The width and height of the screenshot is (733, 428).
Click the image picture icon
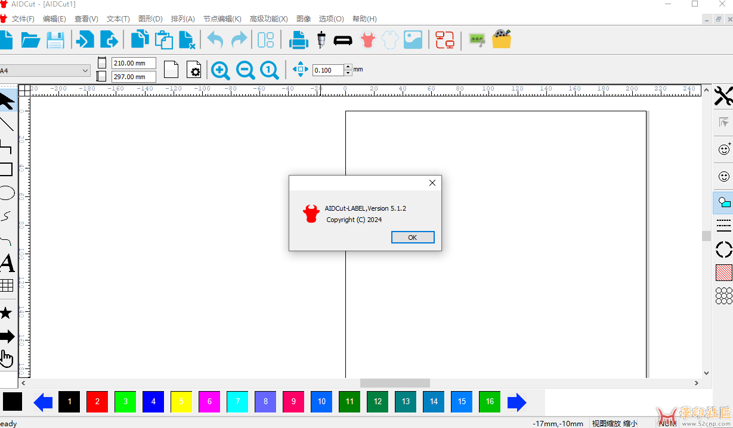point(413,40)
